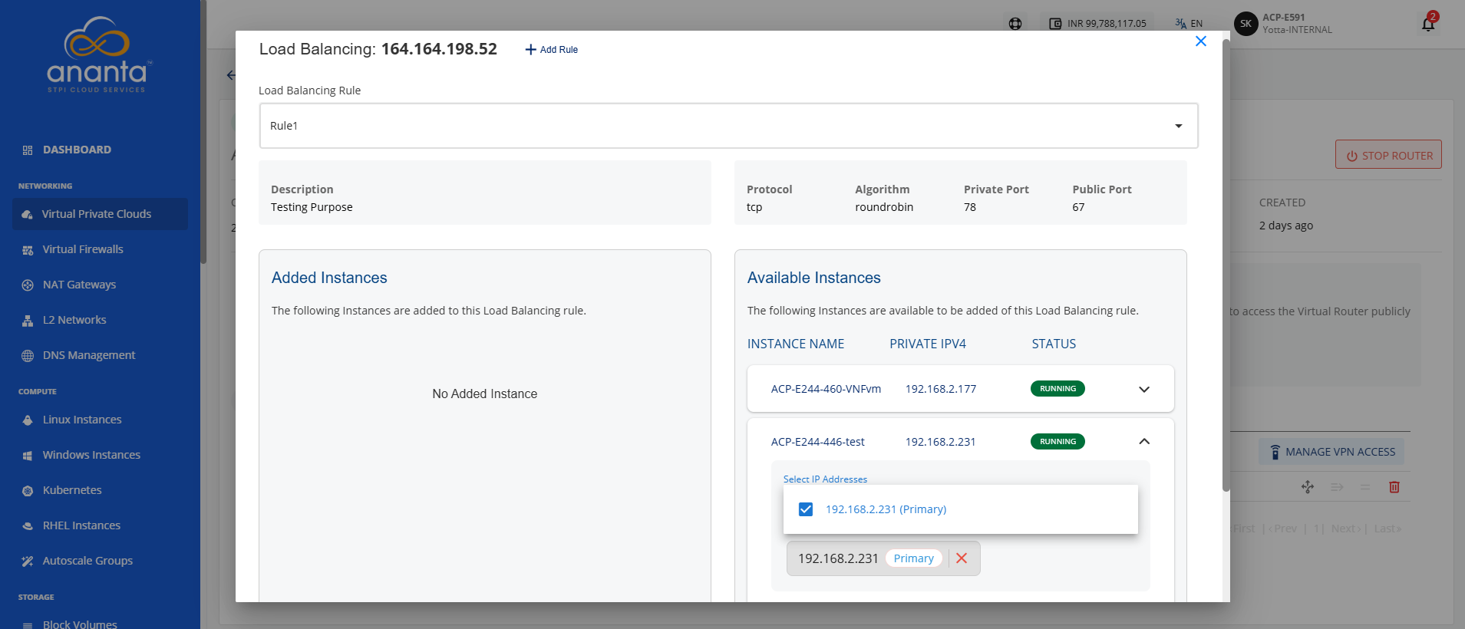This screenshot has width=1465, height=629.
Task: Click the 'No Added Instance' message
Action: pyautogui.click(x=485, y=394)
